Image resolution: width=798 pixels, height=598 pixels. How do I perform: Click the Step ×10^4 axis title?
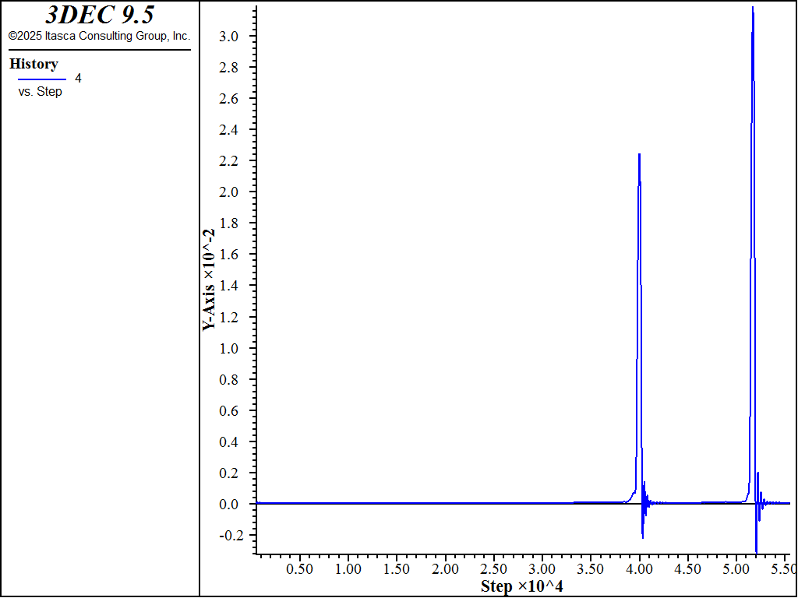(x=522, y=586)
